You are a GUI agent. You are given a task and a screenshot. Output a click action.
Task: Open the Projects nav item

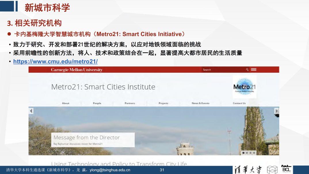click(163, 103)
